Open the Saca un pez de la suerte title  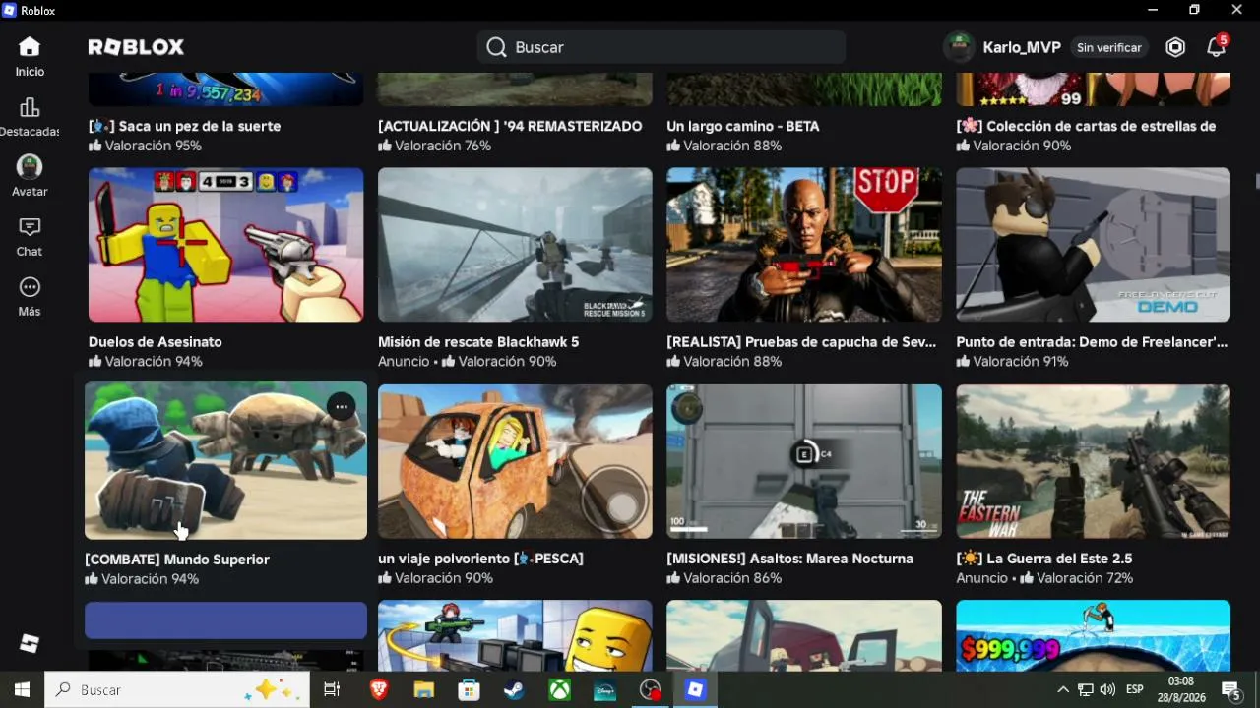(185, 126)
